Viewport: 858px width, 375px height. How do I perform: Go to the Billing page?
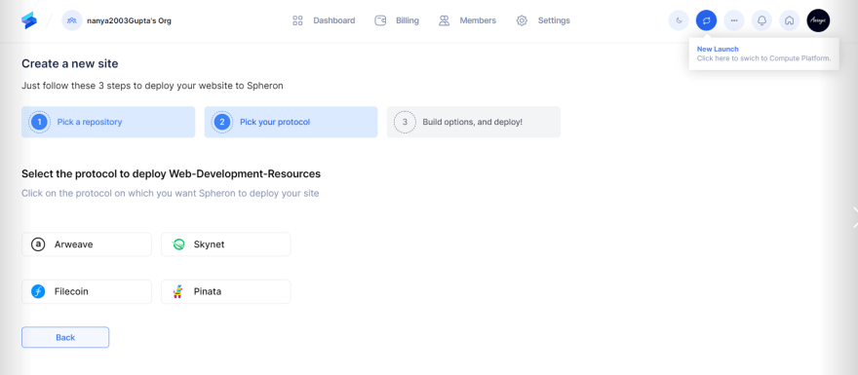click(397, 20)
